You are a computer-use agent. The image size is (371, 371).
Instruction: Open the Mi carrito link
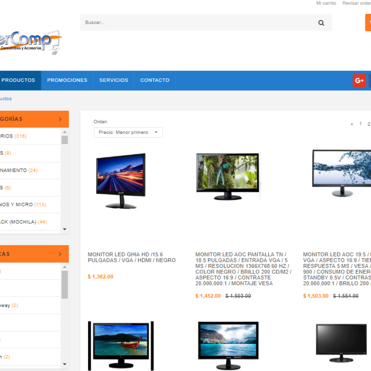tap(326, 3)
